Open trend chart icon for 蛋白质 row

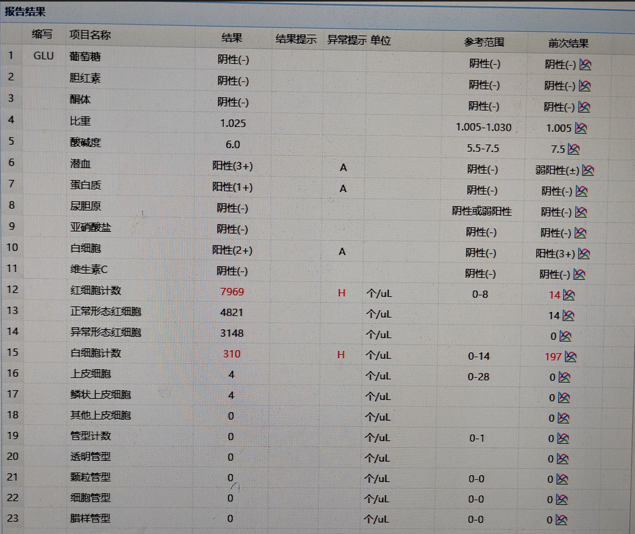(581, 191)
